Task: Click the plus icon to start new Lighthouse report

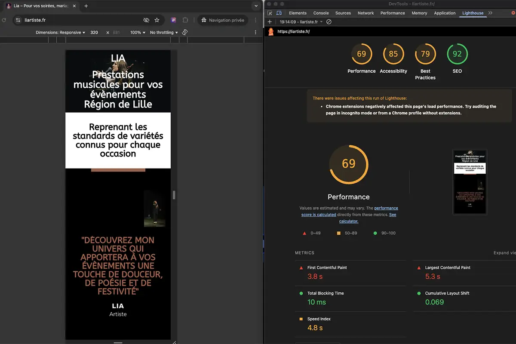Action: [270, 21]
